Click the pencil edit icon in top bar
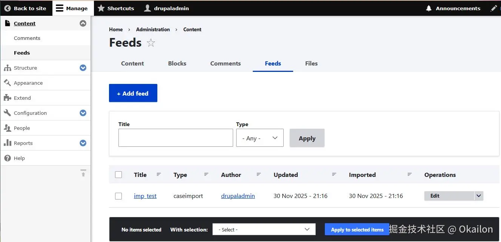 [493, 8]
